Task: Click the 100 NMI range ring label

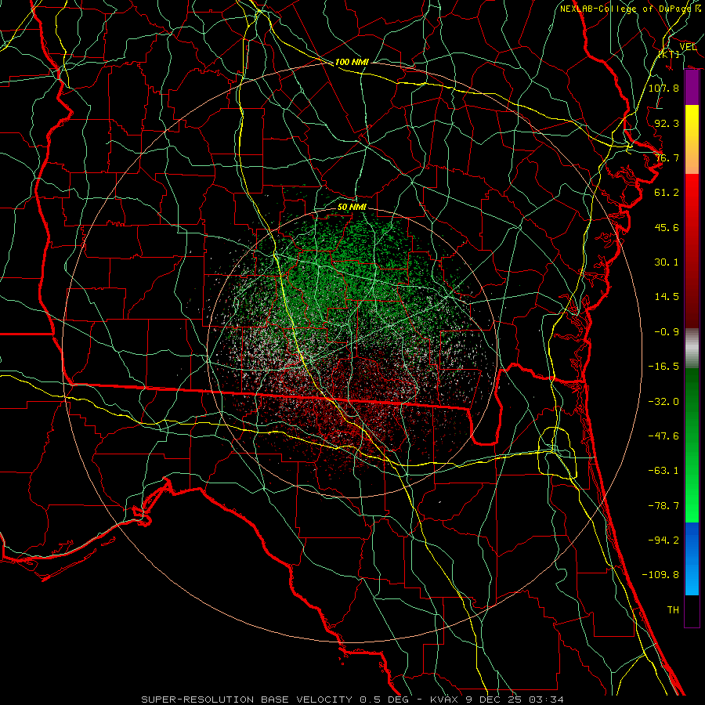Action: pyautogui.click(x=352, y=62)
